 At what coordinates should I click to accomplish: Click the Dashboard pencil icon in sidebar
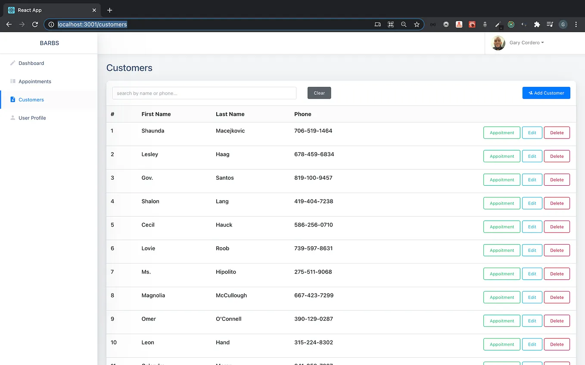(12, 63)
